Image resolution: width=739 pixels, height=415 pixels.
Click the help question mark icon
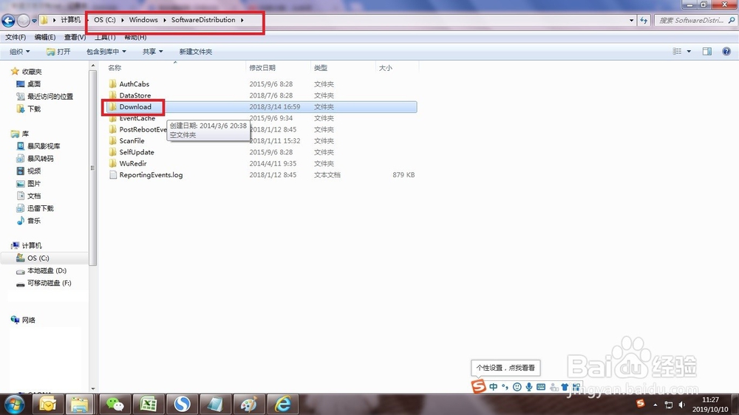click(x=726, y=52)
